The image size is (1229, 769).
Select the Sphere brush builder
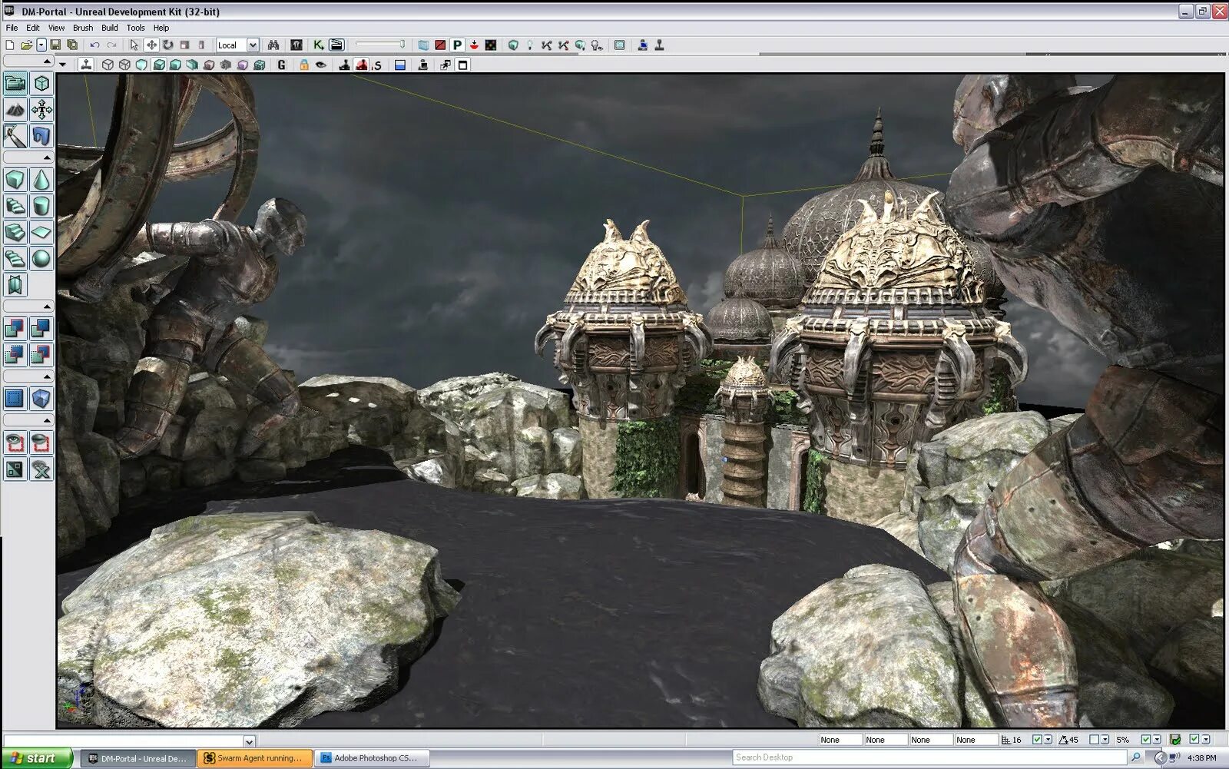point(41,258)
